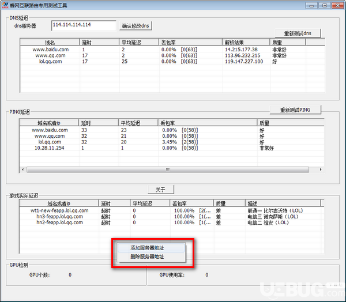Click 域名 column header in DNS table
This screenshot has height=302, width=346.
click(50, 42)
